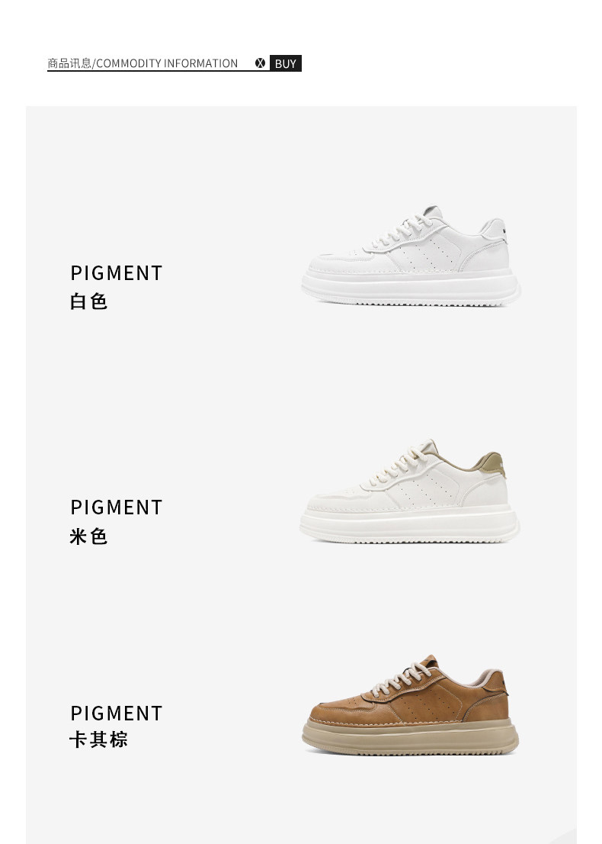This screenshot has width=602, height=844.
Task: Click the circled X icon near BUY
Action: [x=260, y=63]
